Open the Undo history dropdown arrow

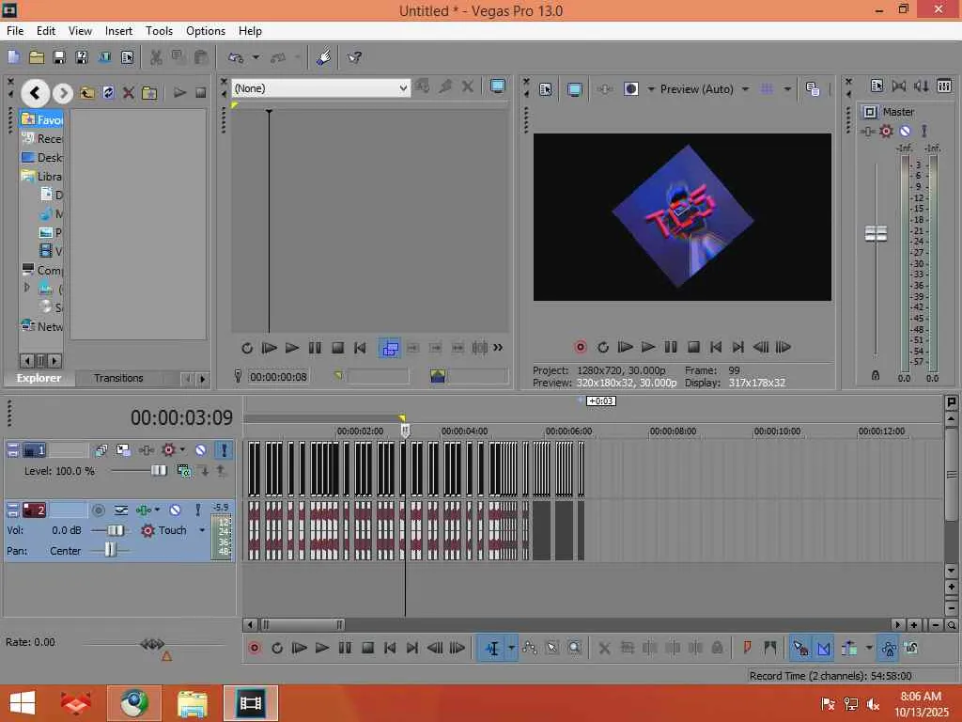[x=256, y=57]
